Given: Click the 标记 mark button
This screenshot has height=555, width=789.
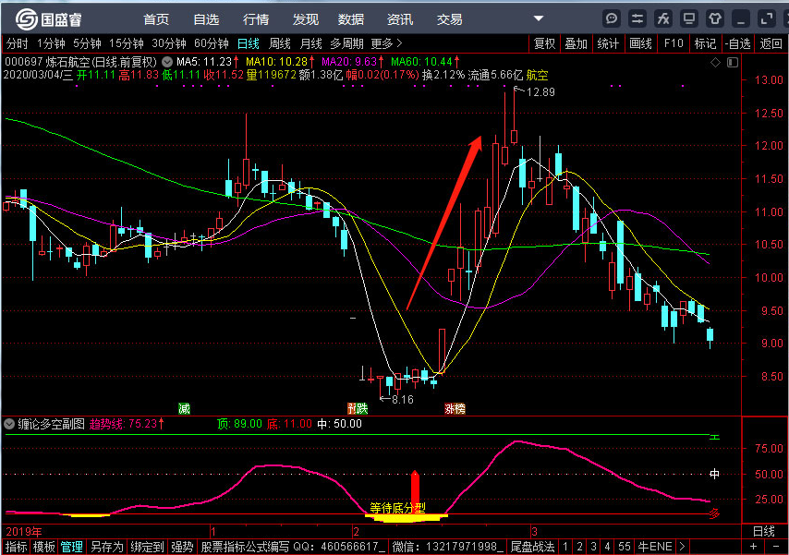Looking at the screenshot, I should pyautogui.click(x=705, y=43).
